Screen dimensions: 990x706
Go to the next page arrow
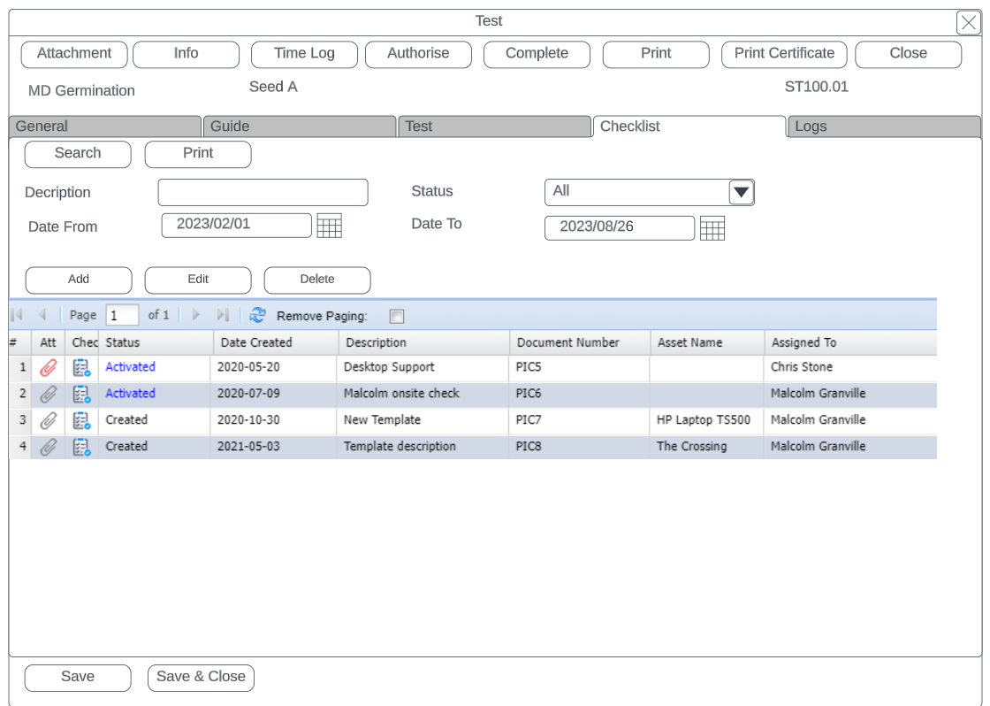[x=196, y=315]
